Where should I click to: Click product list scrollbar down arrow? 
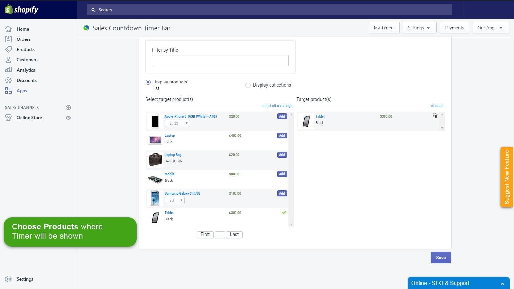291,225
